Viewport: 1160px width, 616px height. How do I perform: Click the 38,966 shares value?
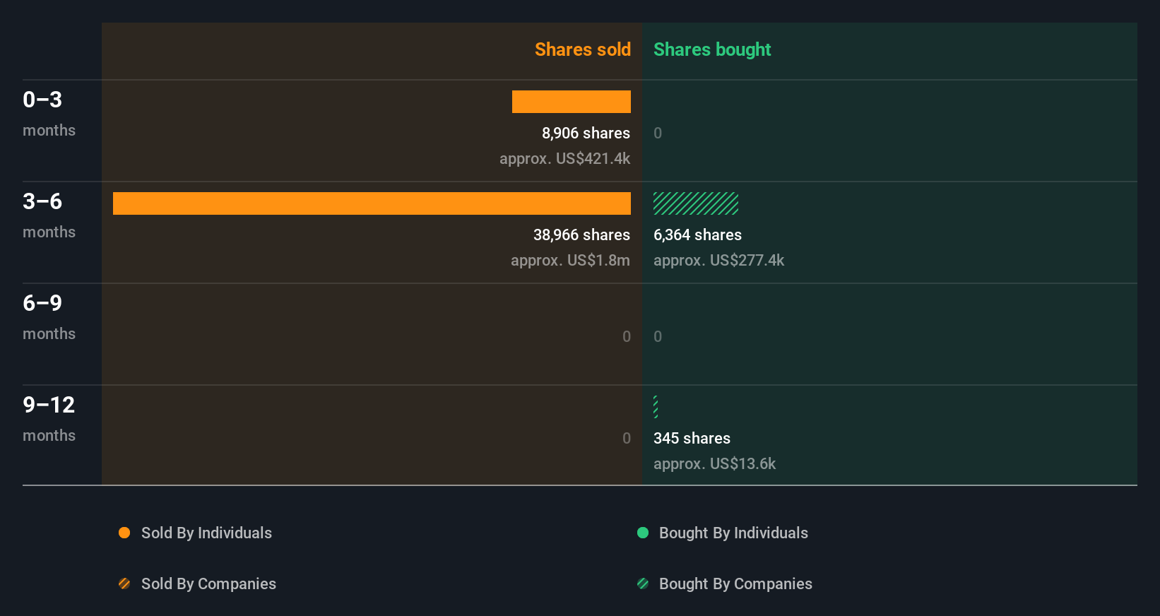pos(581,235)
